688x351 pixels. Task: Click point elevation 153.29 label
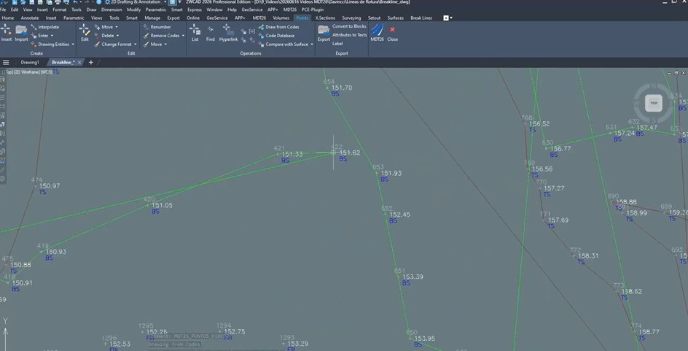pyautogui.click(x=297, y=344)
